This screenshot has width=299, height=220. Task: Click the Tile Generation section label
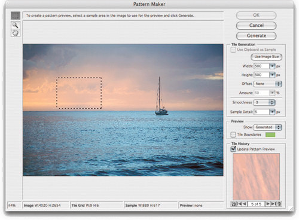click(x=243, y=44)
